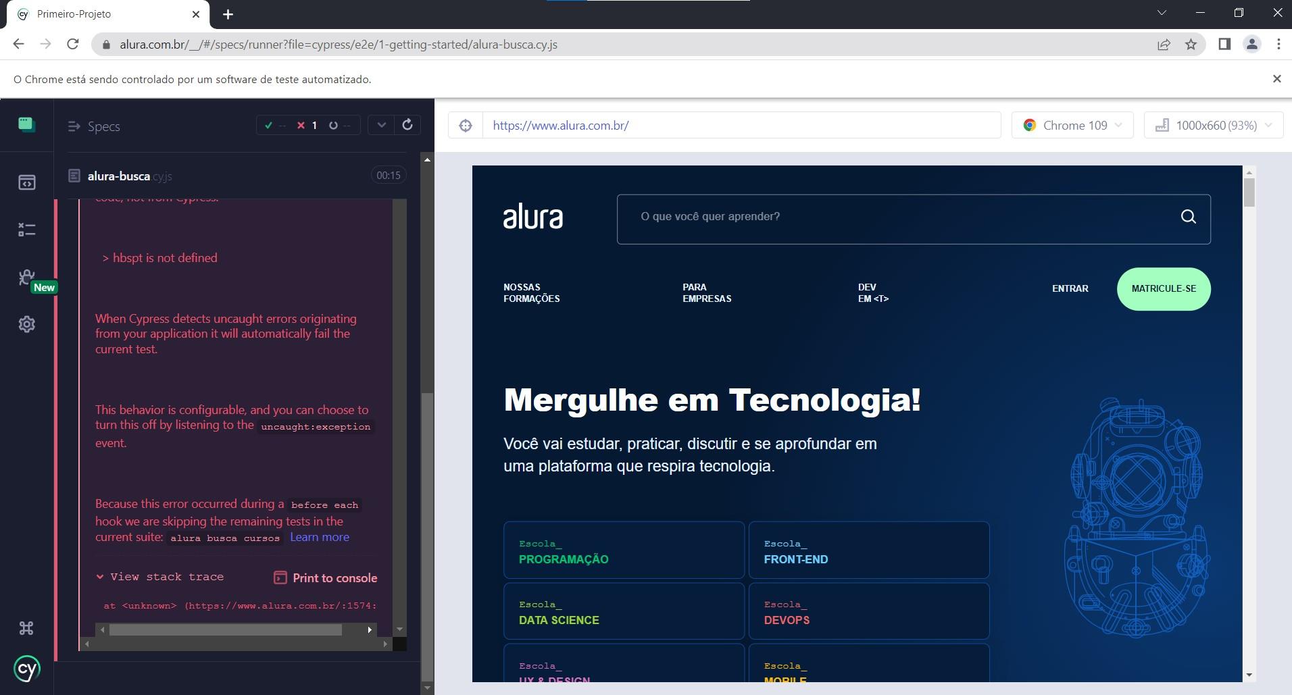Viewport: 1292px width, 695px height.
Task: Open the tab search chevron in title bar
Action: pyautogui.click(x=1162, y=13)
